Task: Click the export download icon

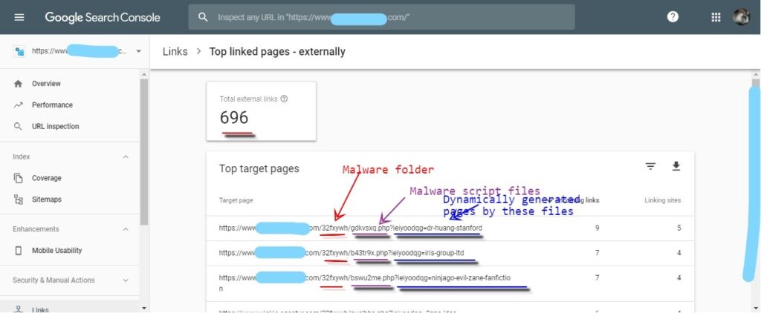Action: click(x=676, y=167)
